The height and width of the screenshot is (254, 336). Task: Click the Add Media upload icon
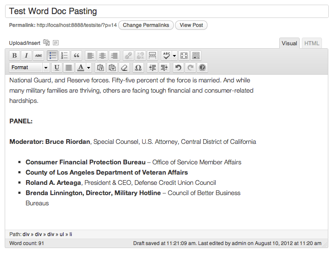[x=46, y=42]
